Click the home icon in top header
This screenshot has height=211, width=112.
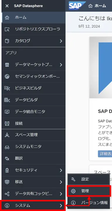pyautogui.click(x=90, y=6)
